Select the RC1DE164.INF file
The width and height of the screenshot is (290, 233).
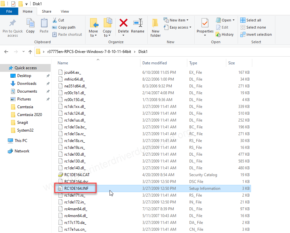[76, 188]
